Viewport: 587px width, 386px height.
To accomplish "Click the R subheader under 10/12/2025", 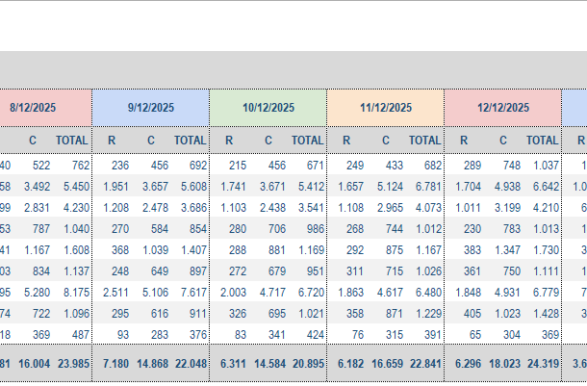I will point(229,141).
